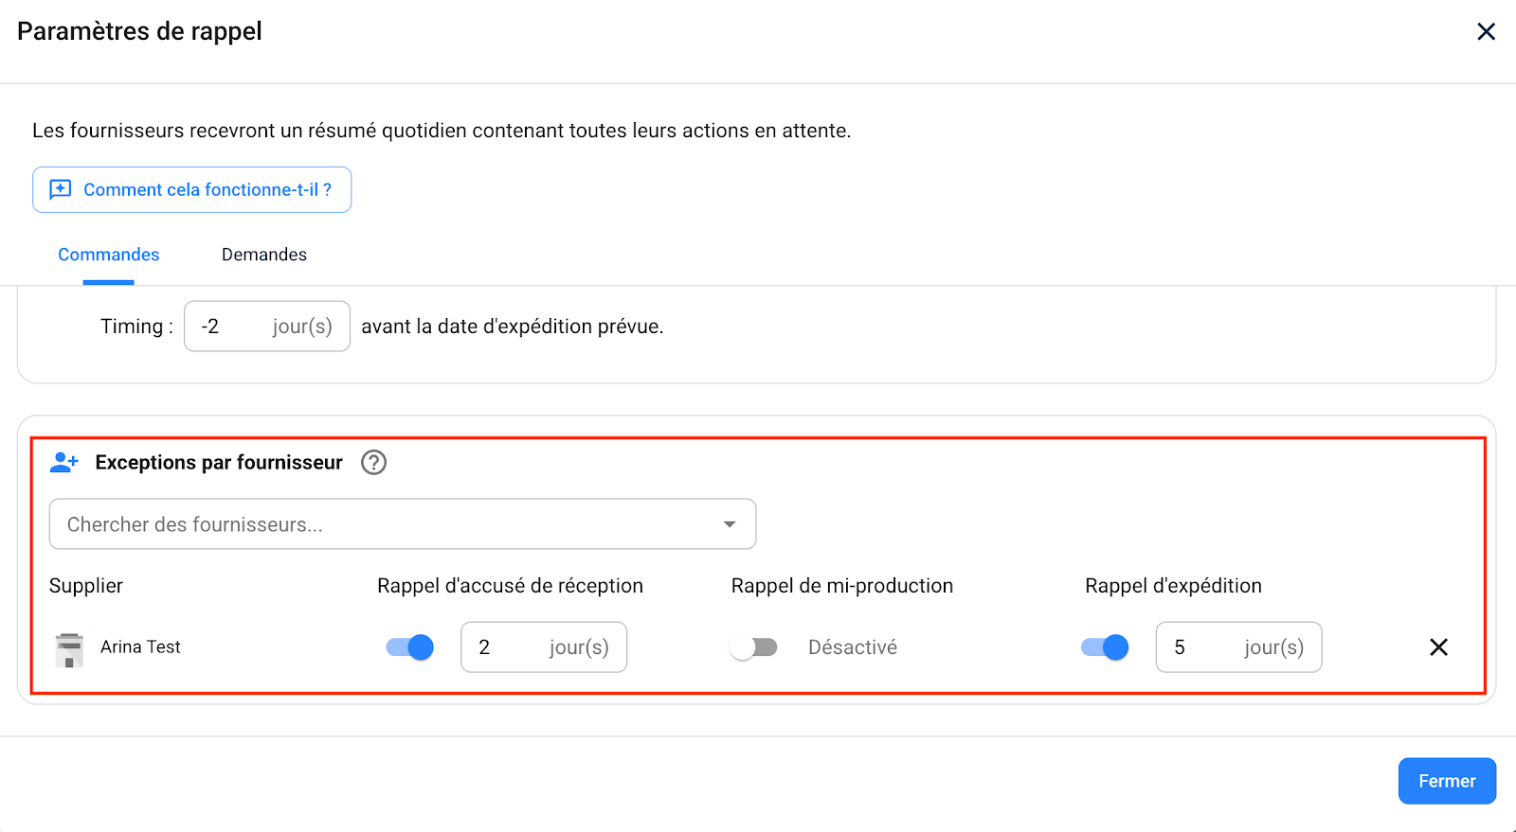Viewport: 1516px width, 832px height.
Task: Click the Fermer button
Action: 1447,780
